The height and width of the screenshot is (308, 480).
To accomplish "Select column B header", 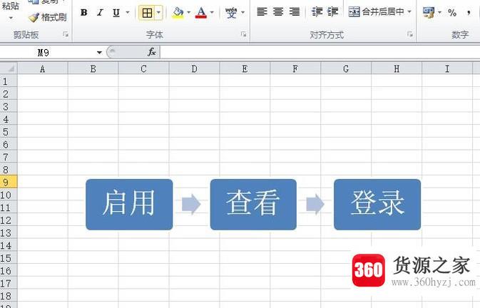I will tap(93, 69).
